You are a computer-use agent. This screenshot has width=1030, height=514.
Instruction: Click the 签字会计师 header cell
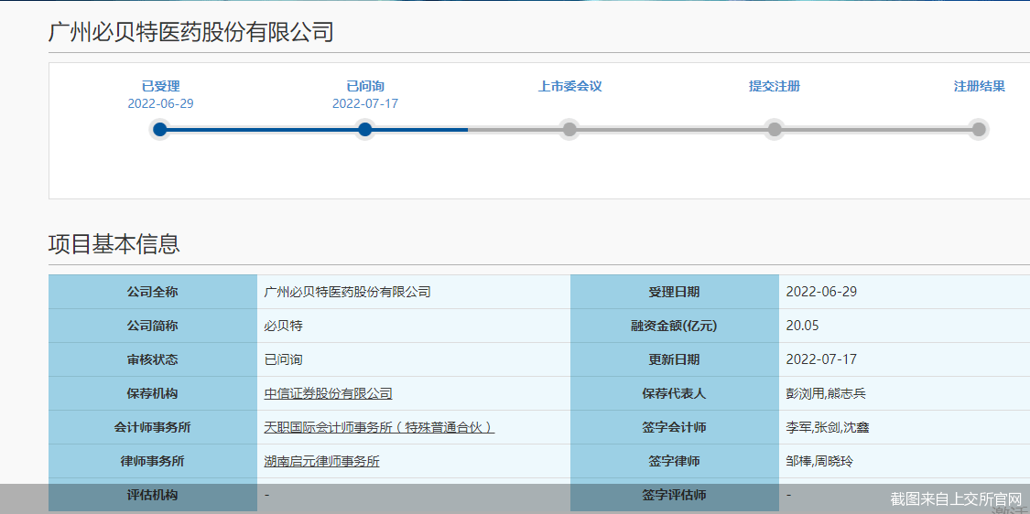tap(675, 428)
